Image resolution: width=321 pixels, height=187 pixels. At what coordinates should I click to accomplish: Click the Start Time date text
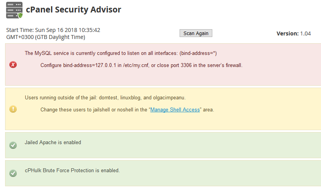(53, 30)
